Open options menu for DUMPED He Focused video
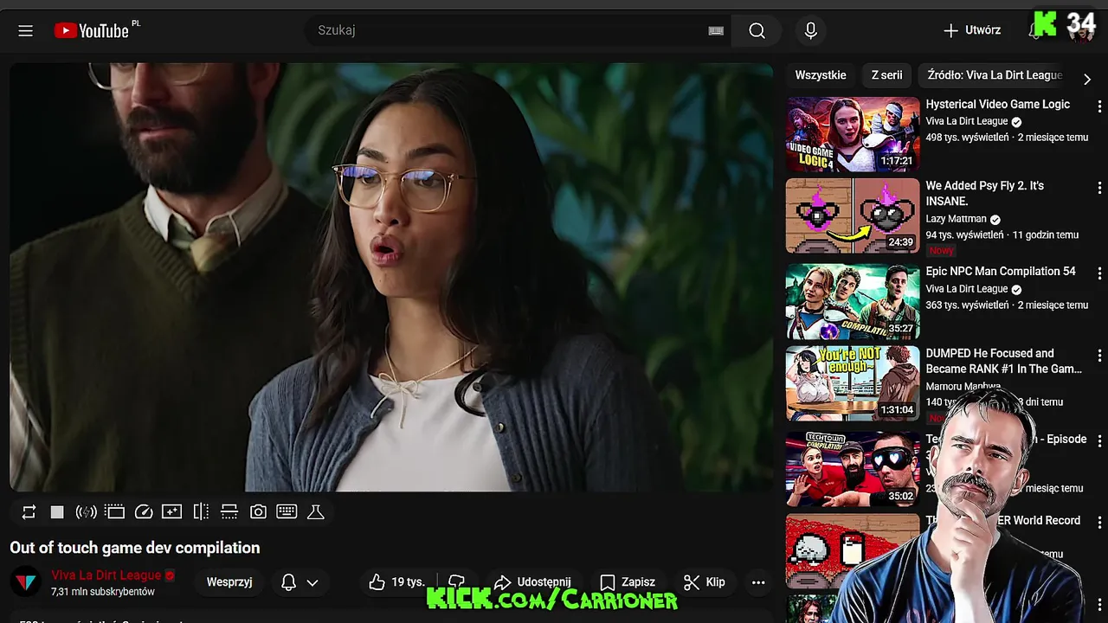This screenshot has height=623, width=1108. (x=1099, y=356)
